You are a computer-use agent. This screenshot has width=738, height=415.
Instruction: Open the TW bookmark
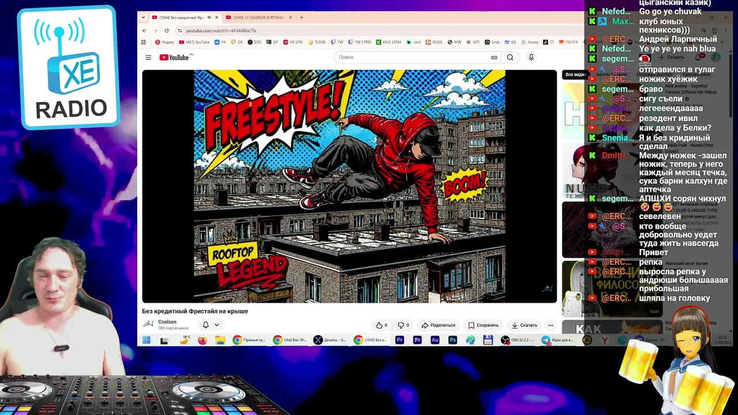pyautogui.click(x=337, y=42)
